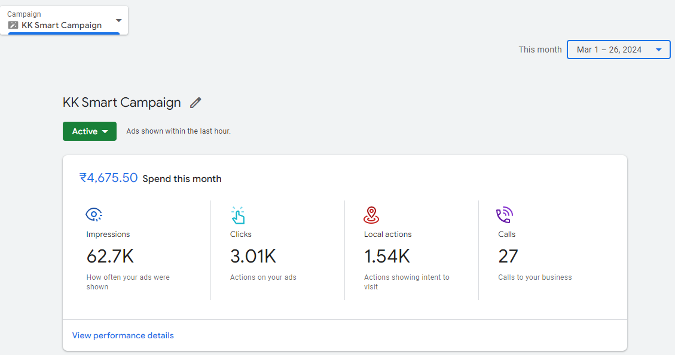Click the KK Smart Campaign page heading

pyautogui.click(x=121, y=103)
